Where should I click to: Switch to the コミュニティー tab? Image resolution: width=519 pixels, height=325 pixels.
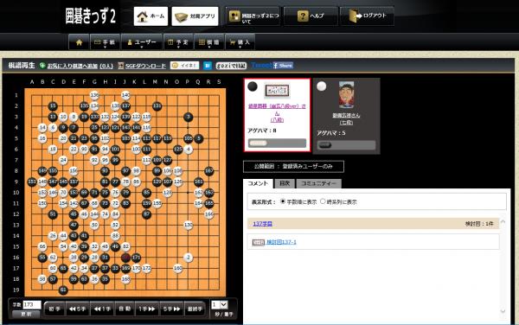tap(318, 183)
